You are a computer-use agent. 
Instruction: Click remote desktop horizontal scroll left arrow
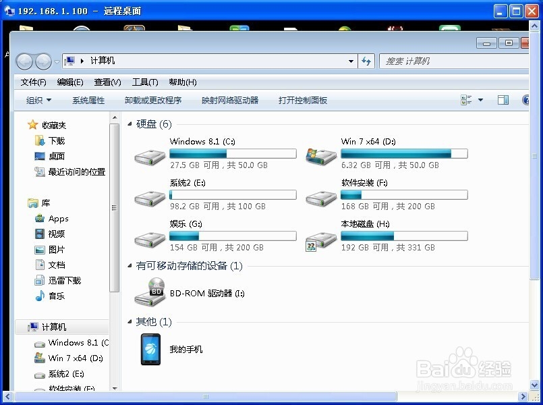point(7,396)
